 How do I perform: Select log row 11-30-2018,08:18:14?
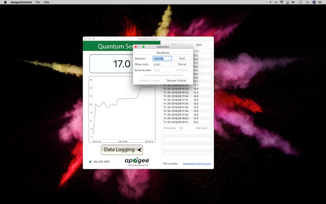pyautogui.click(x=187, y=122)
